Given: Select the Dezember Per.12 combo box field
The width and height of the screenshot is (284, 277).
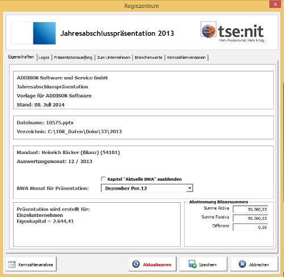Looking at the screenshot, I should [147, 188].
